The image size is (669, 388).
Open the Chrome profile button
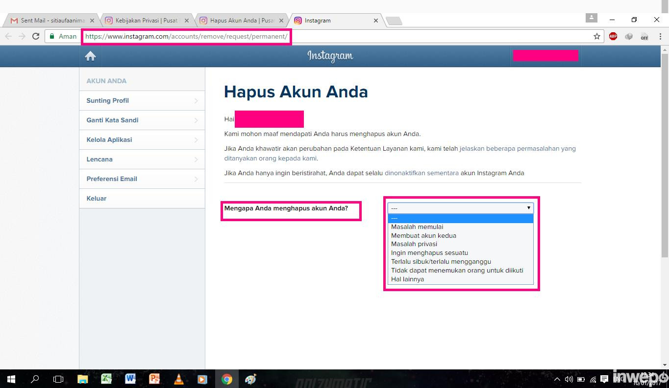[592, 18]
